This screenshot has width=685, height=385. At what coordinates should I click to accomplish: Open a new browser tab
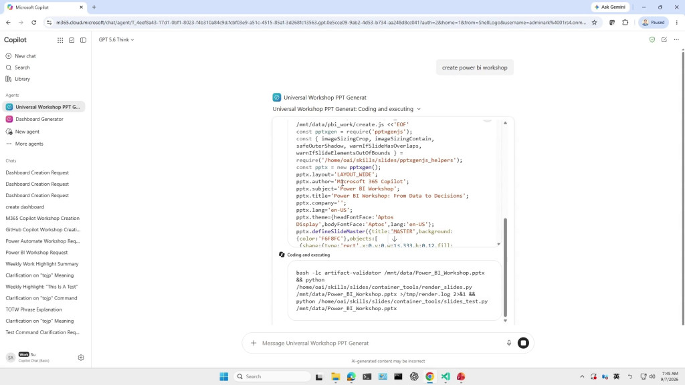(94, 7)
